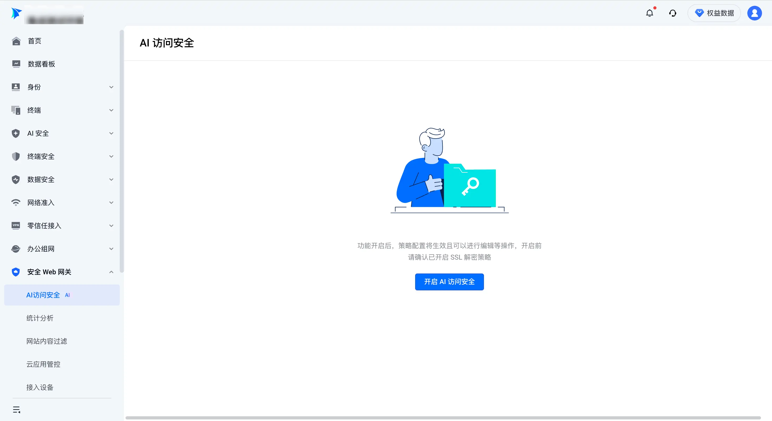
Task: Expand the 数据安全 menu chevron
Action: pyautogui.click(x=111, y=180)
